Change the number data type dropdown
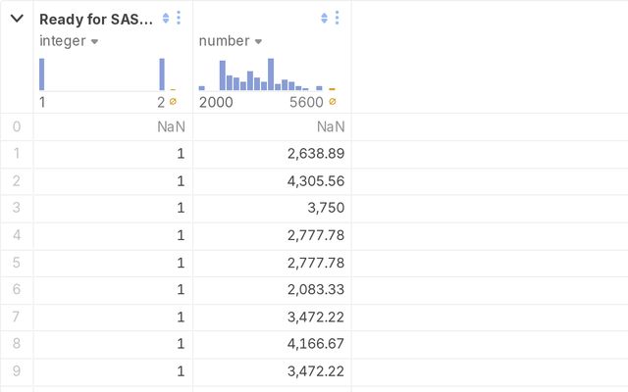Viewport: 628px width, 392px height. click(x=258, y=41)
